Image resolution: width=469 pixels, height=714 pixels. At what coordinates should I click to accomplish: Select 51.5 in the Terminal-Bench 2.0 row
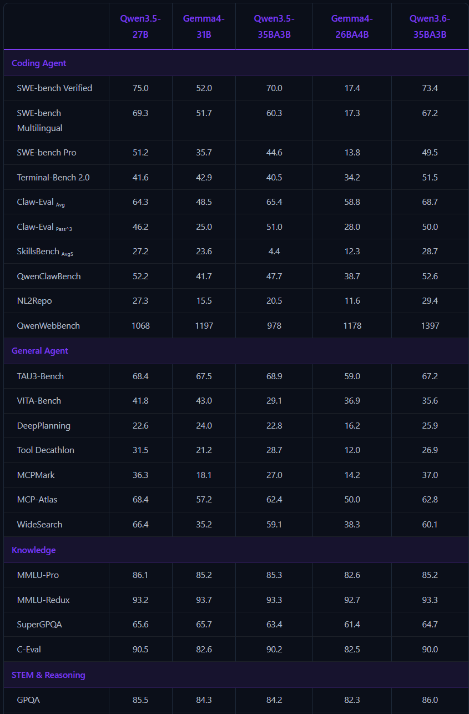tap(430, 178)
